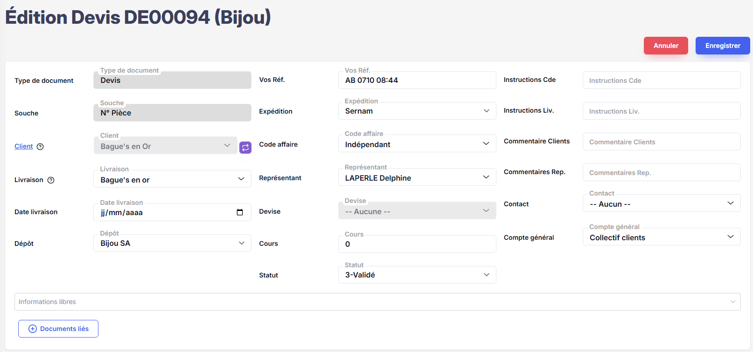The image size is (753, 352).
Task: Save with the Enregistrer button
Action: click(x=722, y=46)
